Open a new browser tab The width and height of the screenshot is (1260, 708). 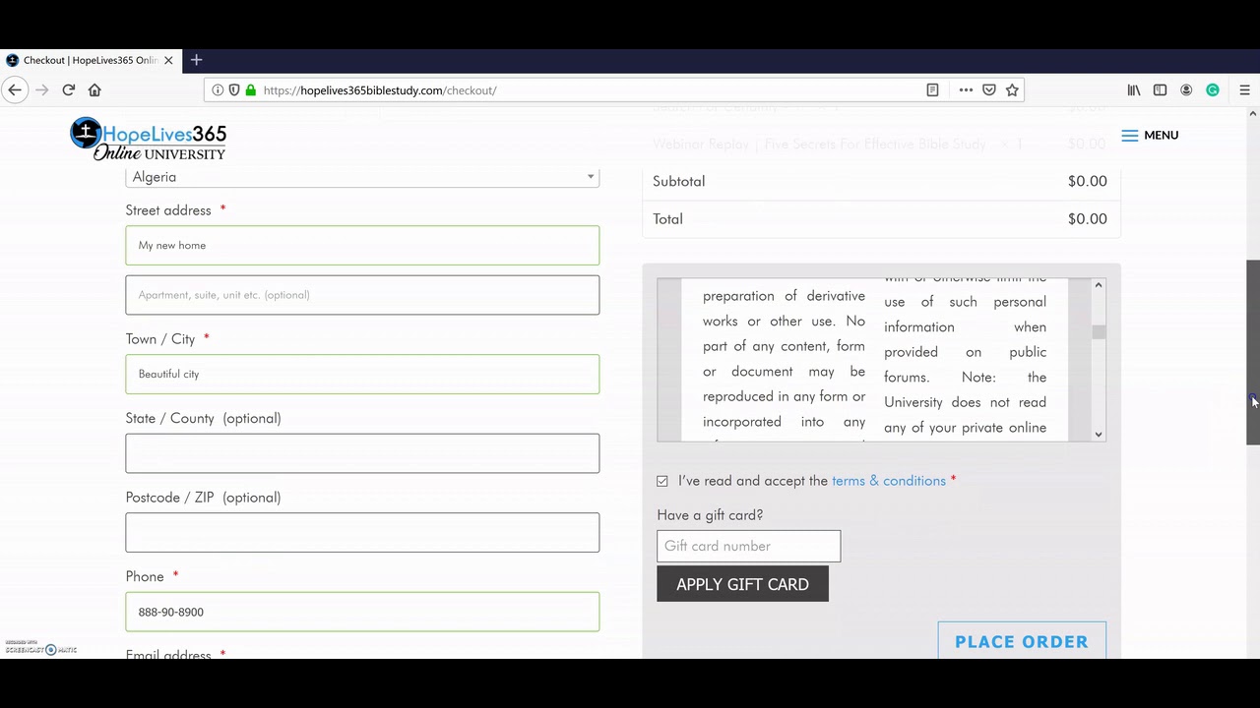197,60
